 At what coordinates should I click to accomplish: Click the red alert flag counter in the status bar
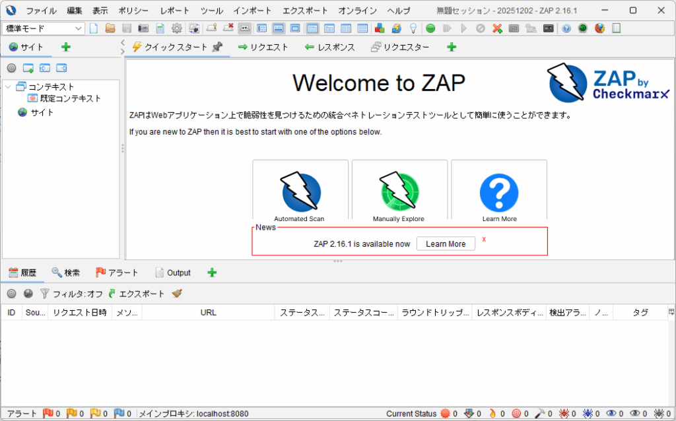click(x=50, y=413)
